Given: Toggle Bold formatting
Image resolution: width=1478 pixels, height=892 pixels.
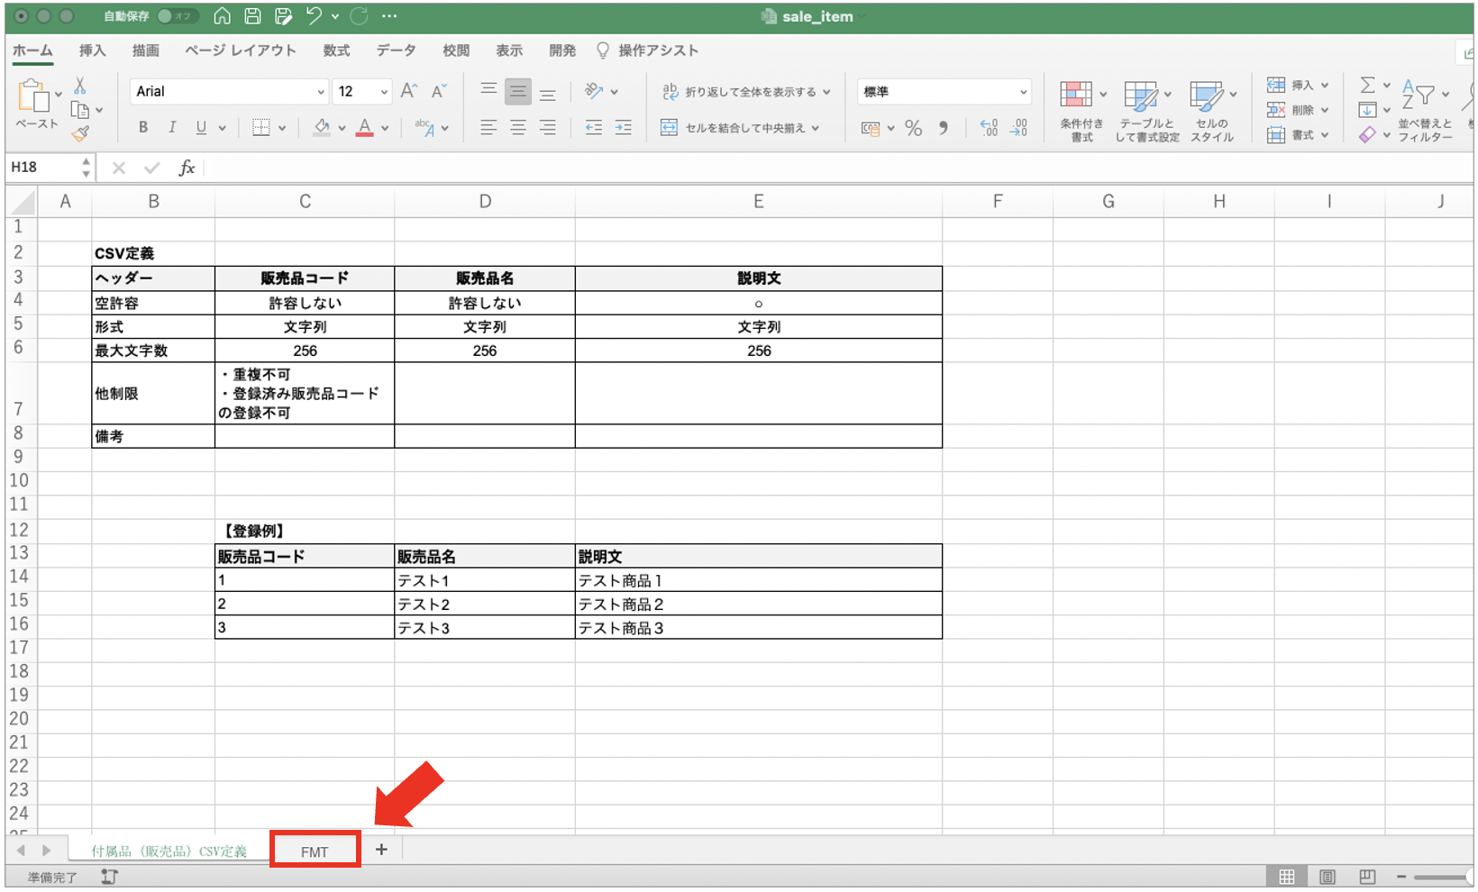Looking at the screenshot, I should pyautogui.click(x=143, y=128).
